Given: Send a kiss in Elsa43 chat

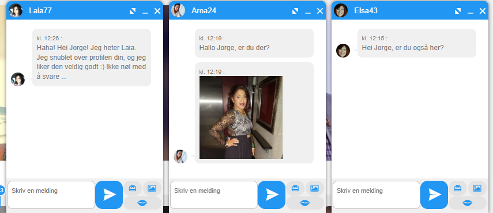Looking at the screenshot, I should (x=468, y=203).
